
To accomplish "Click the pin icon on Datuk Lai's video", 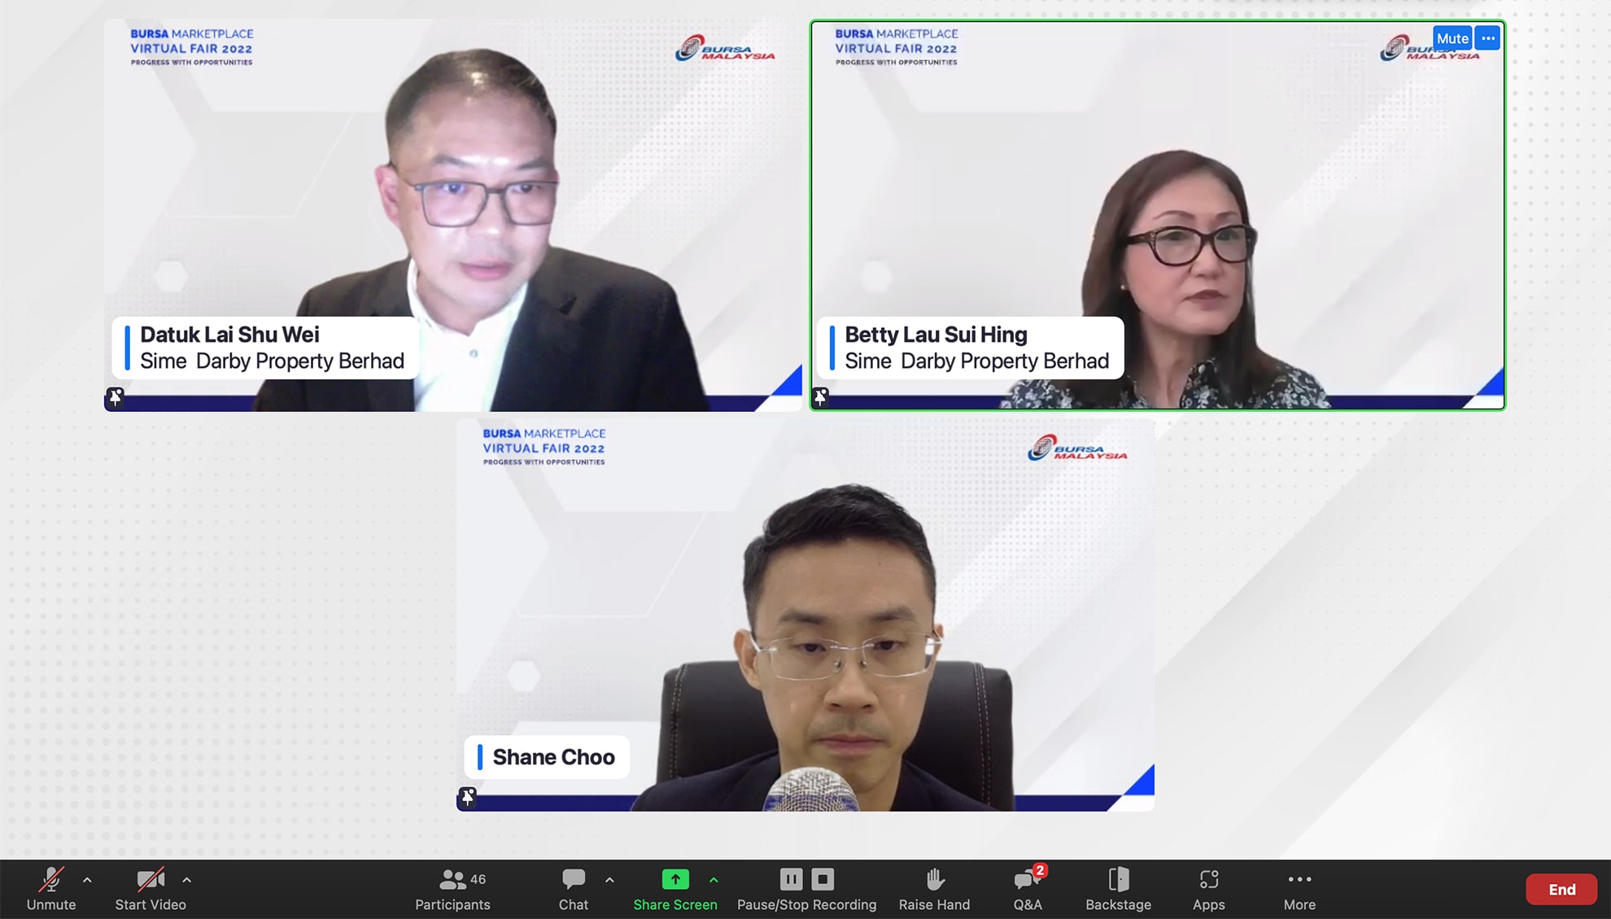I will click(x=116, y=397).
